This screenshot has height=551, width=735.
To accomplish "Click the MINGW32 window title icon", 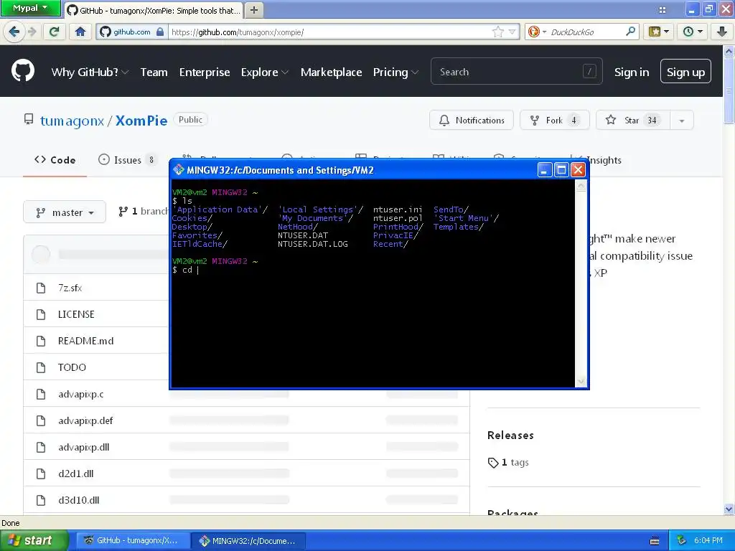I will pyautogui.click(x=178, y=169).
